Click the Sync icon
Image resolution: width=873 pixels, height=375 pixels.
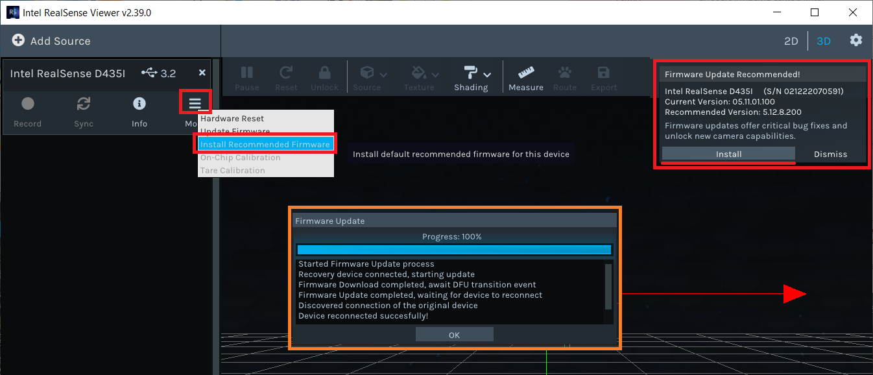84,104
